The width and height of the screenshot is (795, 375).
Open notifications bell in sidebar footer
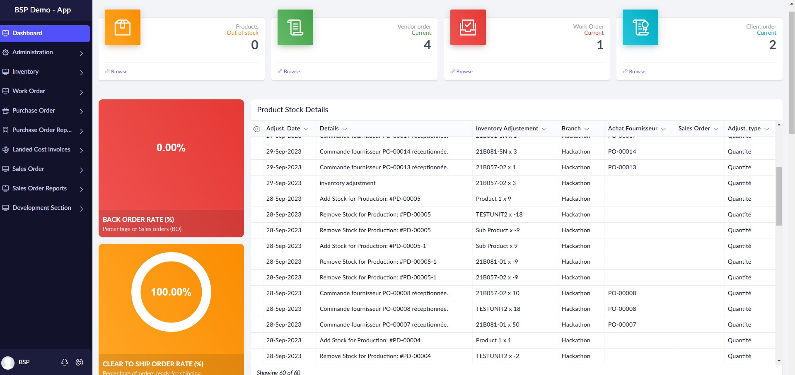point(65,362)
